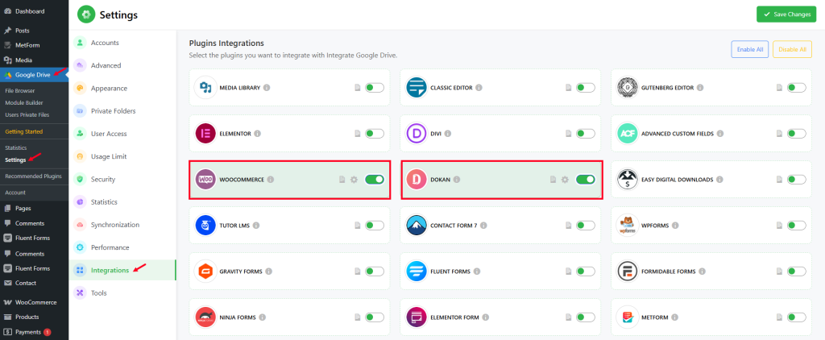Image resolution: width=825 pixels, height=340 pixels.
Task: Toggle the Divi integration switch
Action: 586,134
